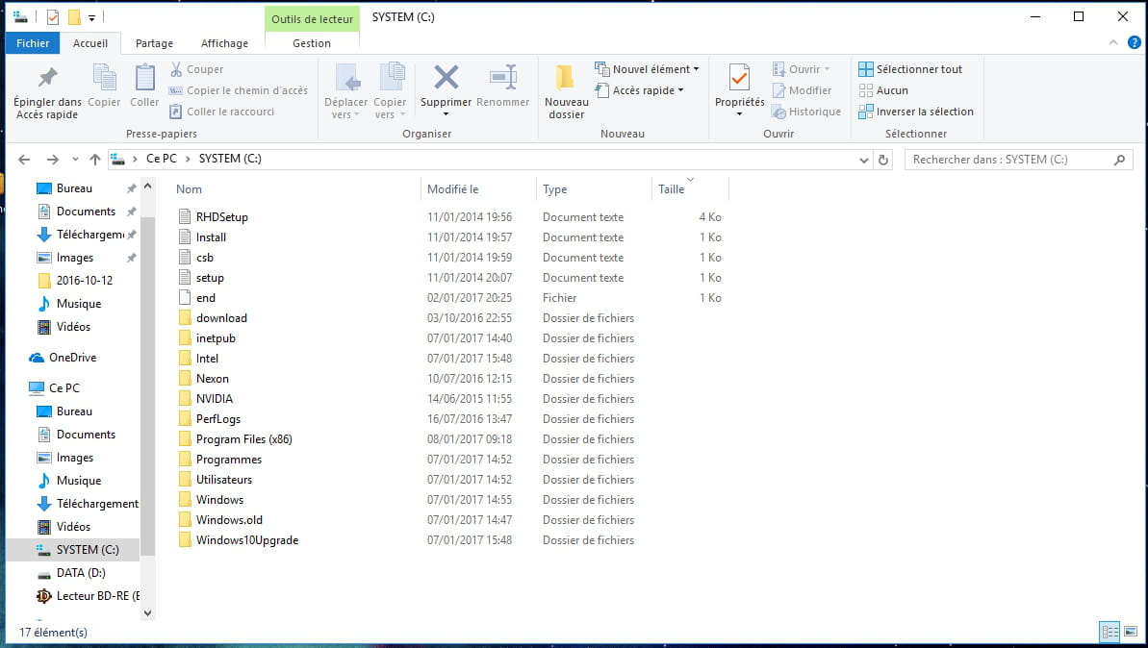Screen dimensions: 1148x648
Task: Click Aucun to deselect all
Action: (883, 90)
